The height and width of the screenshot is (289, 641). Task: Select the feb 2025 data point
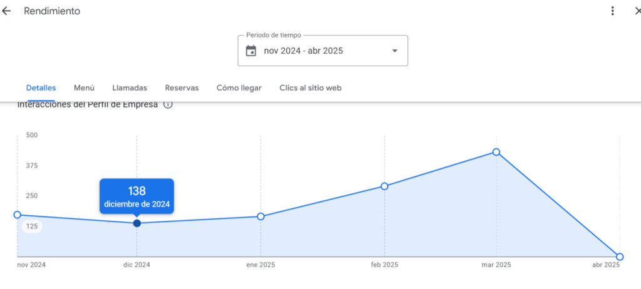[384, 186]
